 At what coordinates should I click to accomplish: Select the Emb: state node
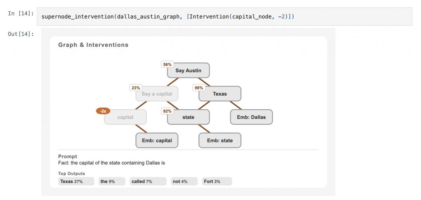220,140
